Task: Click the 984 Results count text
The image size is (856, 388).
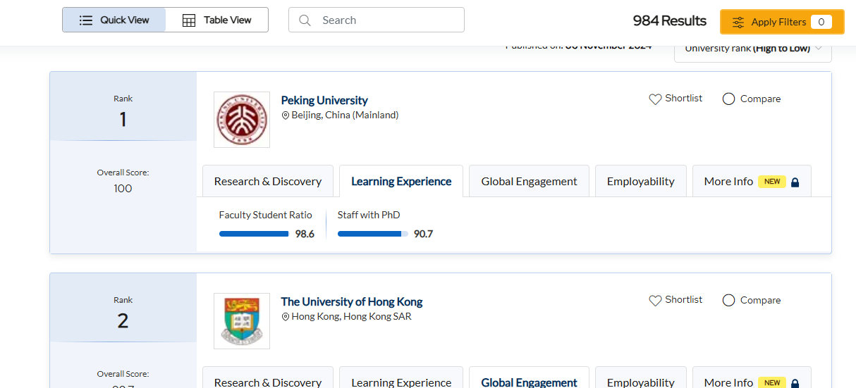Action: (x=669, y=21)
